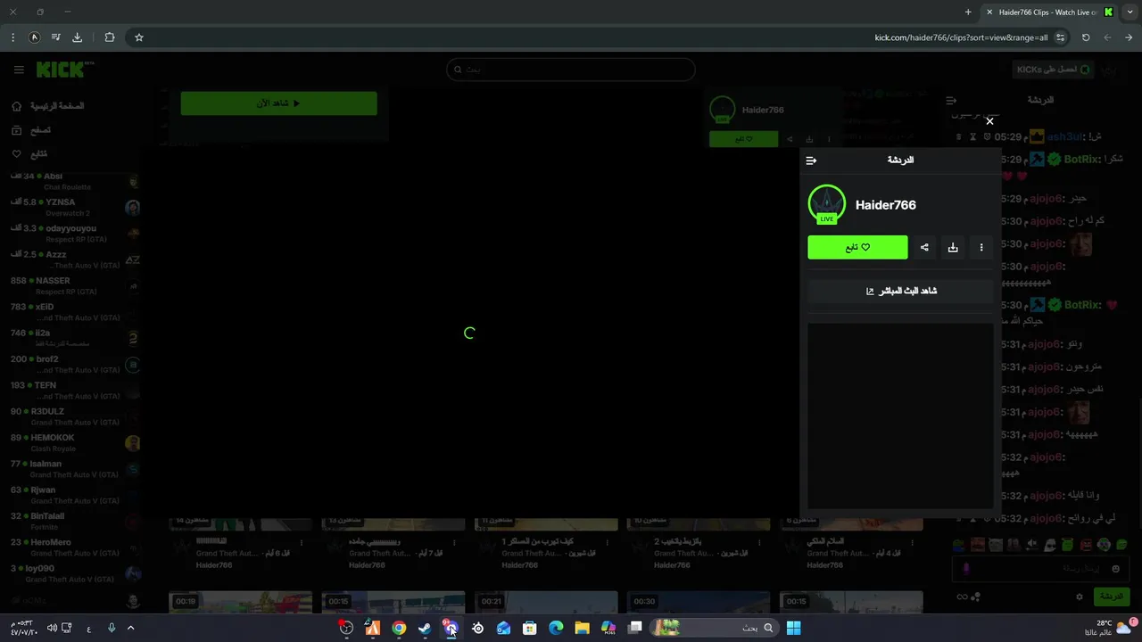Click the get KICKs button in header

coord(1054,70)
